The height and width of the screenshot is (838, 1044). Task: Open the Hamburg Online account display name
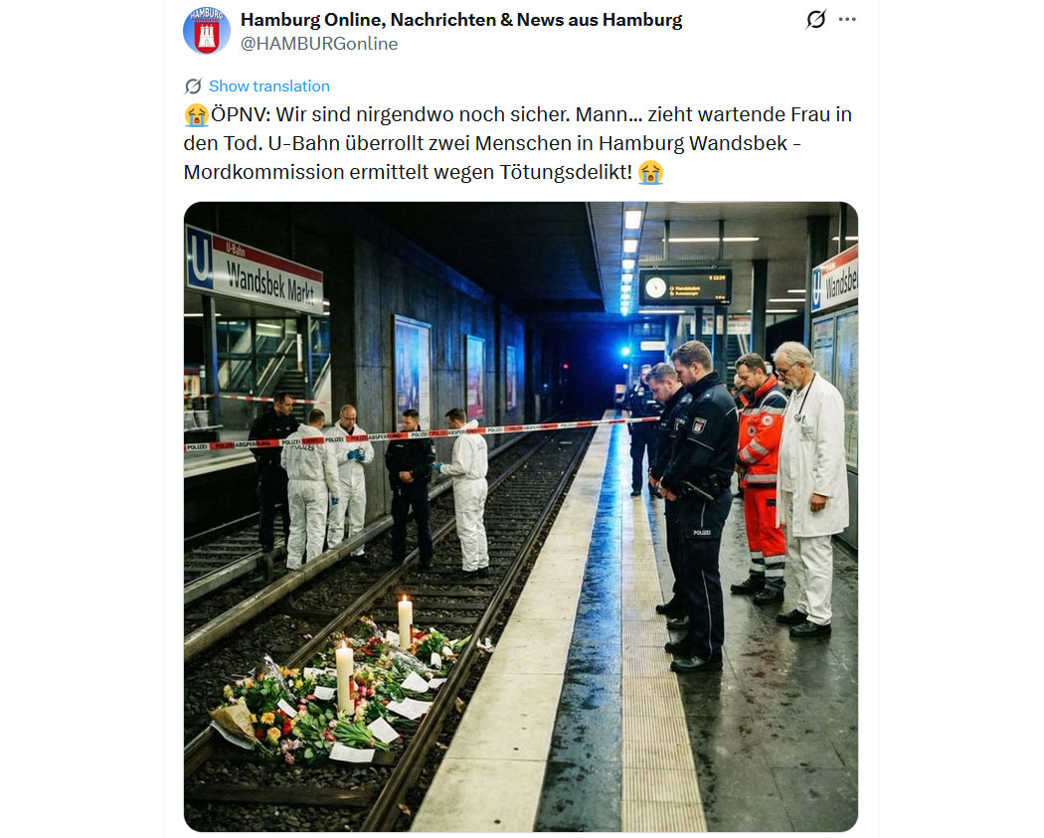(460, 20)
